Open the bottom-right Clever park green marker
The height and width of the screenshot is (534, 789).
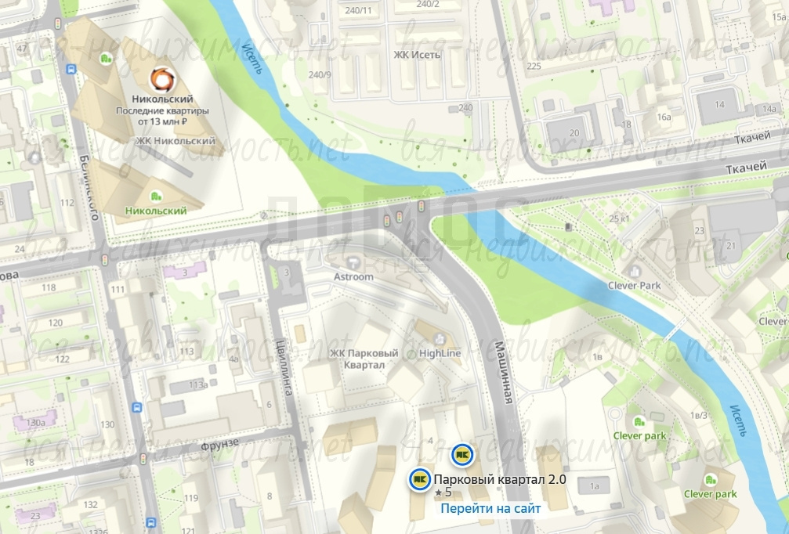(710, 480)
